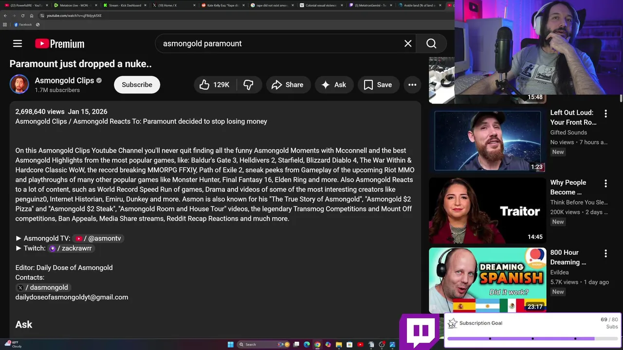Open options for the Left Out Loud video

tap(605, 114)
